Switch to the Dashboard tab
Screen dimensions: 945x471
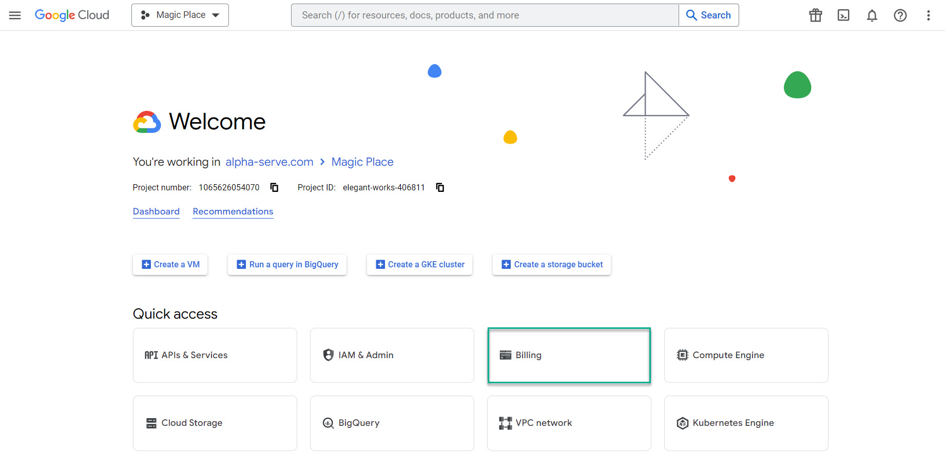coord(156,211)
